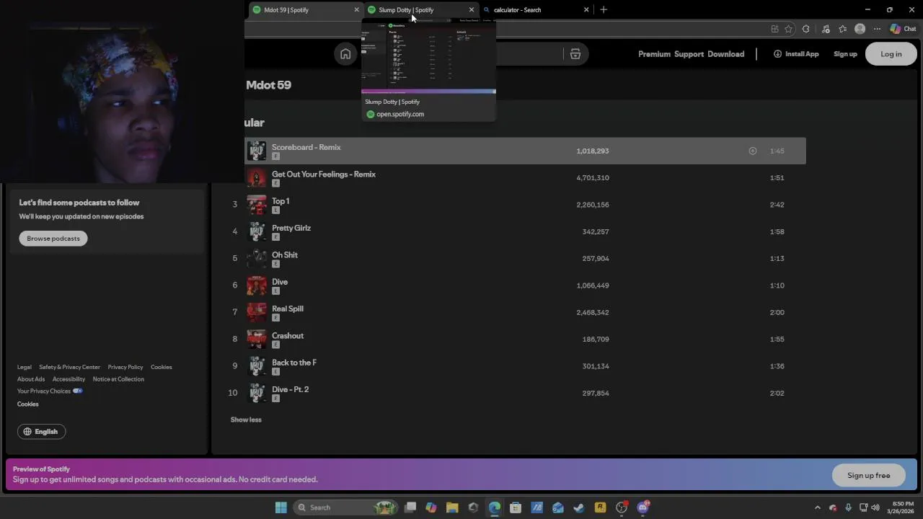Screen dimensions: 923x519
Task: Open Copilot app in taskbar
Action: pos(431,507)
